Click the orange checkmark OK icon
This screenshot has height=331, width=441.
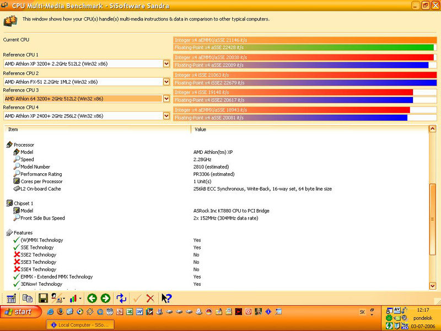tap(137, 298)
